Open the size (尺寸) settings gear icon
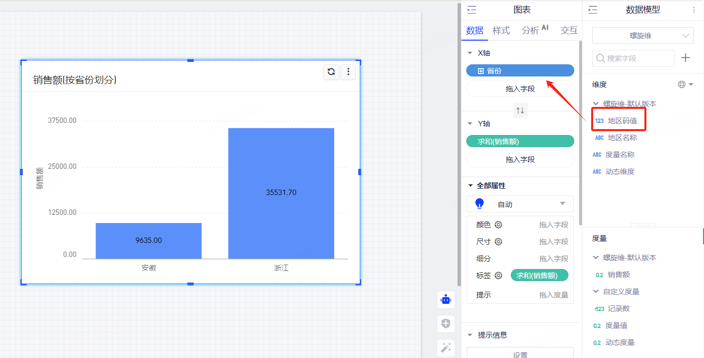The height and width of the screenshot is (358, 704). [498, 242]
